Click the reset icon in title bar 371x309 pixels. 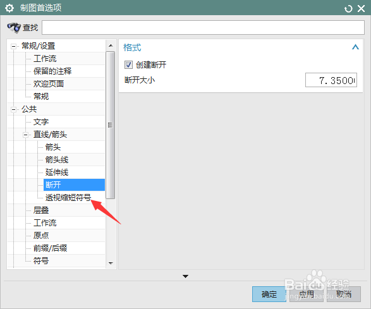(348, 9)
